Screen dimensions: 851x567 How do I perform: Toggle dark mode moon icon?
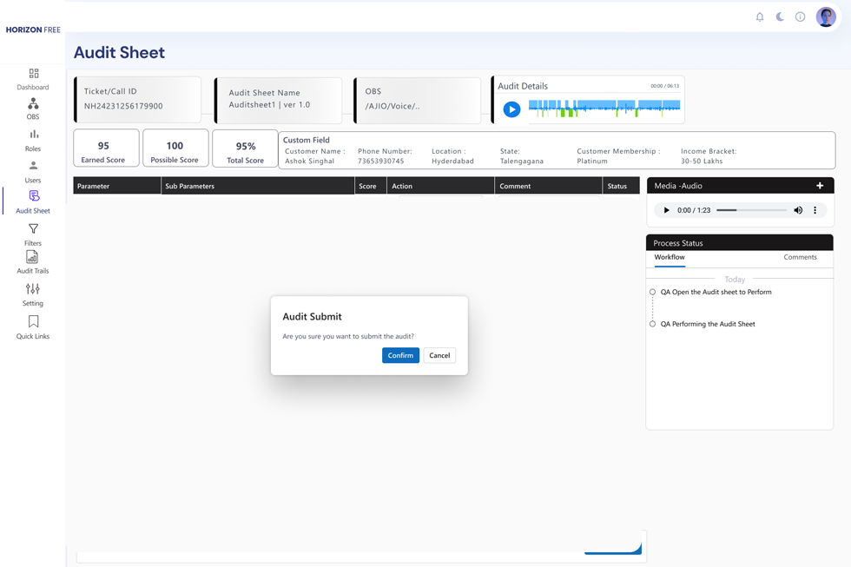[780, 16]
